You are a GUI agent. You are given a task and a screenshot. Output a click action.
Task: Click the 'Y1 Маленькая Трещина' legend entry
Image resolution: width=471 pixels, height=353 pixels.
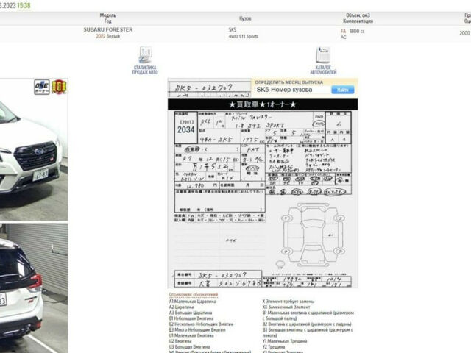[285, 341]
